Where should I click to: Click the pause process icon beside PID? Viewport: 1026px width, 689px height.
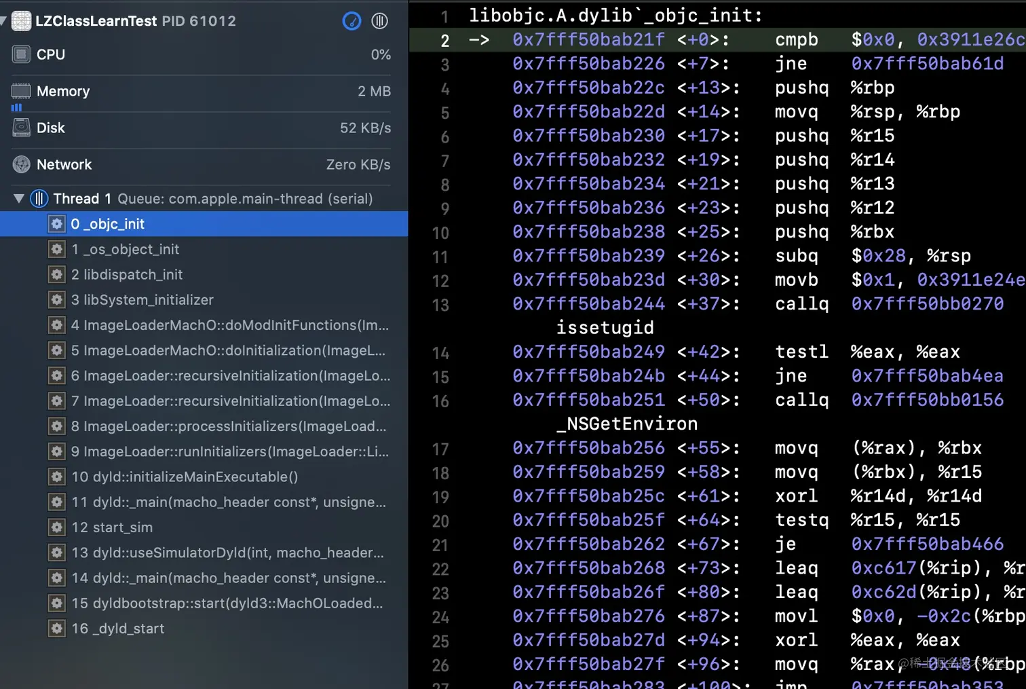pos(380,21)
